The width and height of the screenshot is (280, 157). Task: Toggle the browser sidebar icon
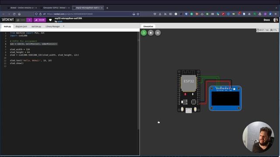[171, 14]
